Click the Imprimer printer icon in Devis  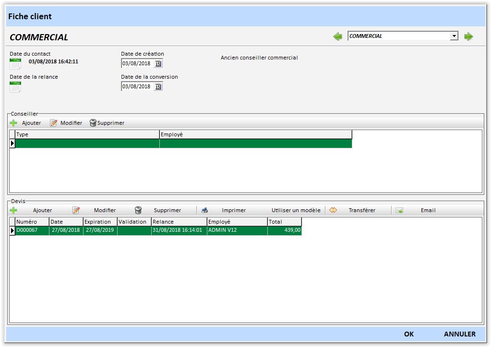click(x=204, y=210)
